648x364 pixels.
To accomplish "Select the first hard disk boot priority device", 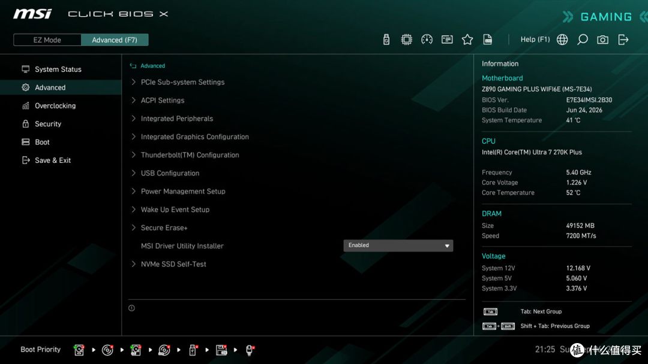I will tap(79, 350).
